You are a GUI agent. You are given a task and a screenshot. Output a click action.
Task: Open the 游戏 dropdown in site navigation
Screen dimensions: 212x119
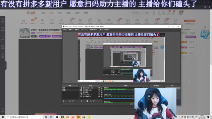click(78, 13)
